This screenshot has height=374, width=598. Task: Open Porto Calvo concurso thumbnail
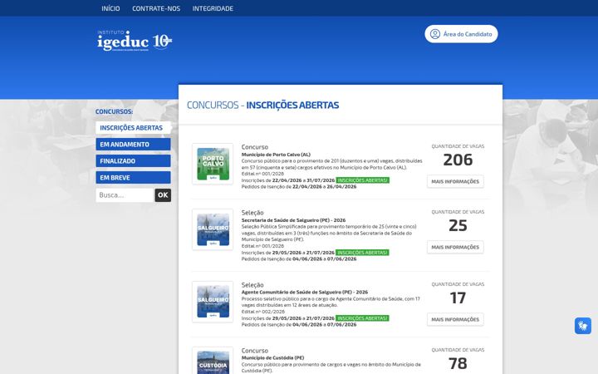213,164
